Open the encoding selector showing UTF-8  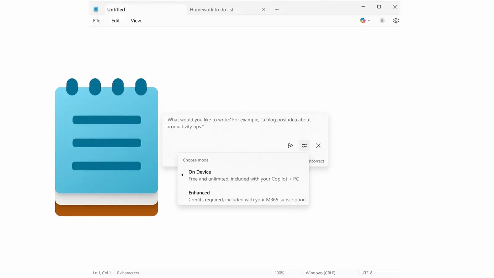click(x=367, y=273)
